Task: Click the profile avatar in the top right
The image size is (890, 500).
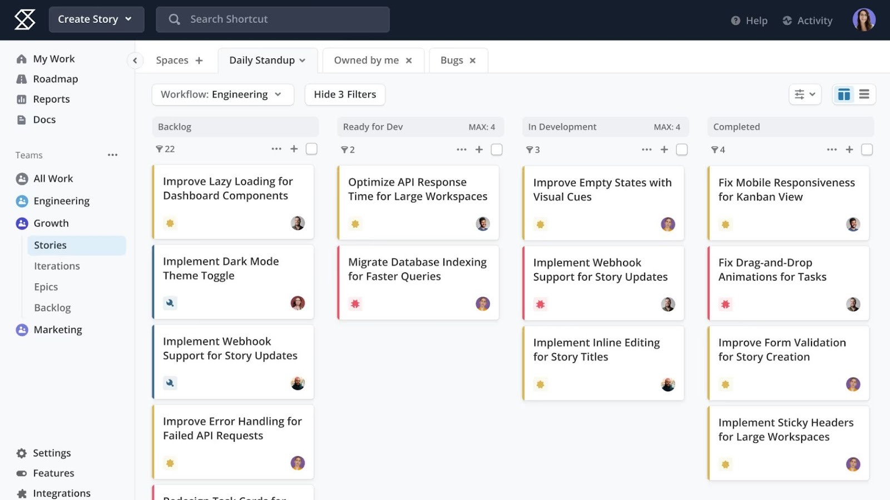Action: (864, 19)
